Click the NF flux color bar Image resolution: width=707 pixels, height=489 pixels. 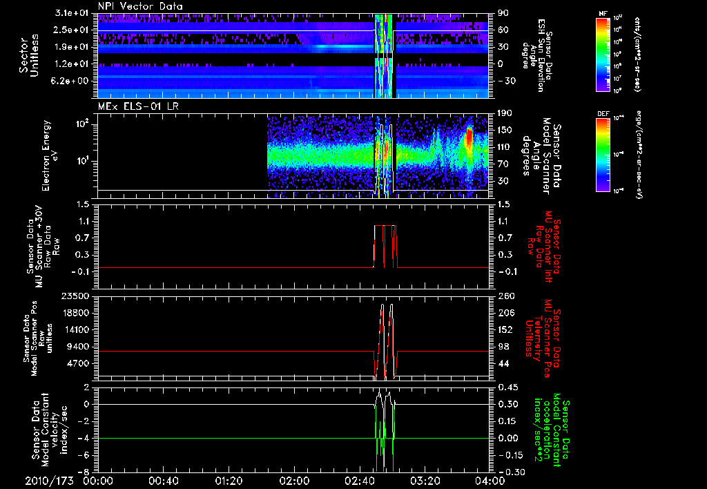(603, 55)
